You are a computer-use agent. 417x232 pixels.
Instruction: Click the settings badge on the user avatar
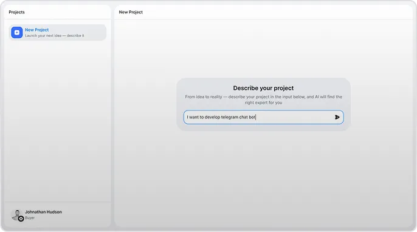(x=21, y=219)
